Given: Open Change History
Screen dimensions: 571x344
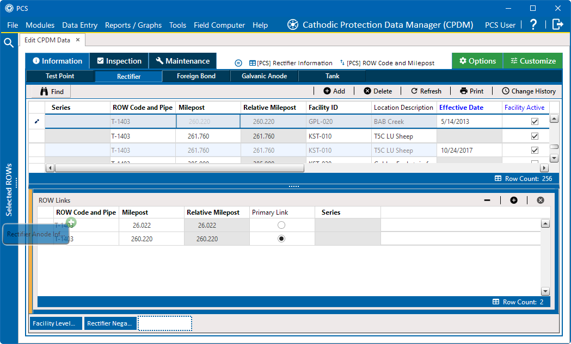Looking at the screenshot, I should 529,91.
